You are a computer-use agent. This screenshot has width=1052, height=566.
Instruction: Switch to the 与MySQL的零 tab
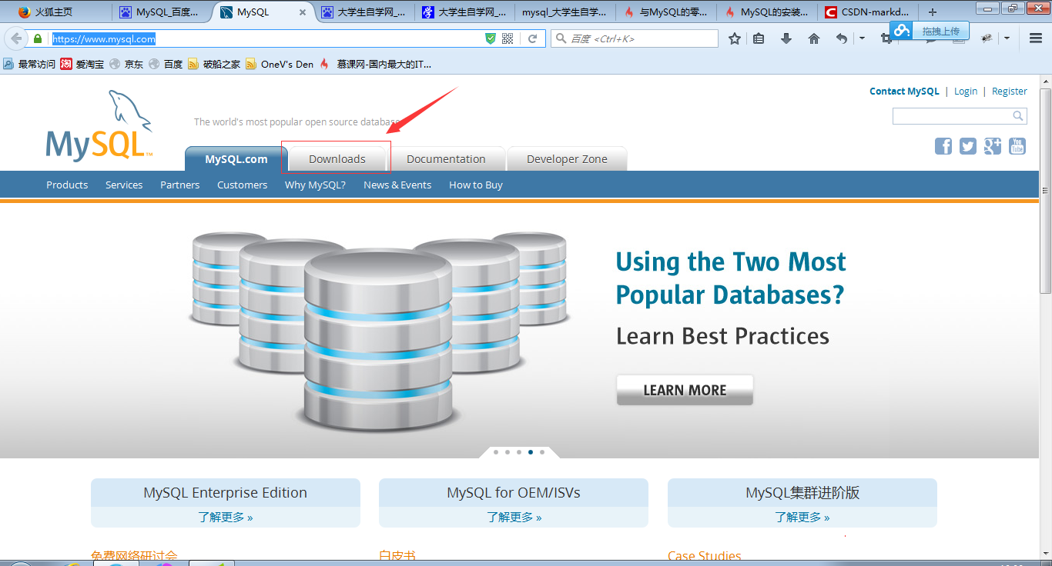tap(666, 12)
